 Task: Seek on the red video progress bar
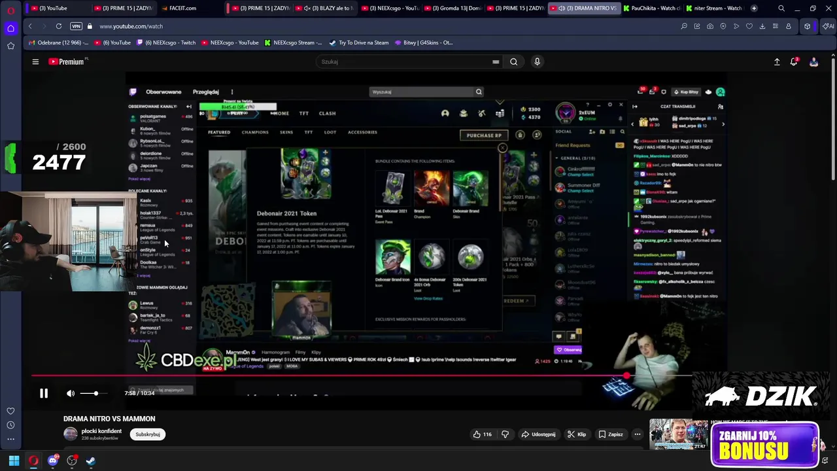[362, 376]
